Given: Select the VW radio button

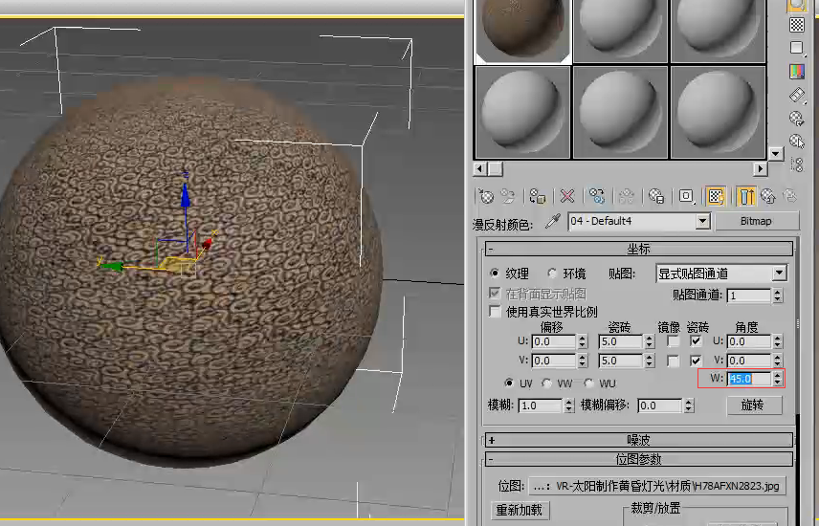Looking at the screenshot, I should [x=547, y=384].
